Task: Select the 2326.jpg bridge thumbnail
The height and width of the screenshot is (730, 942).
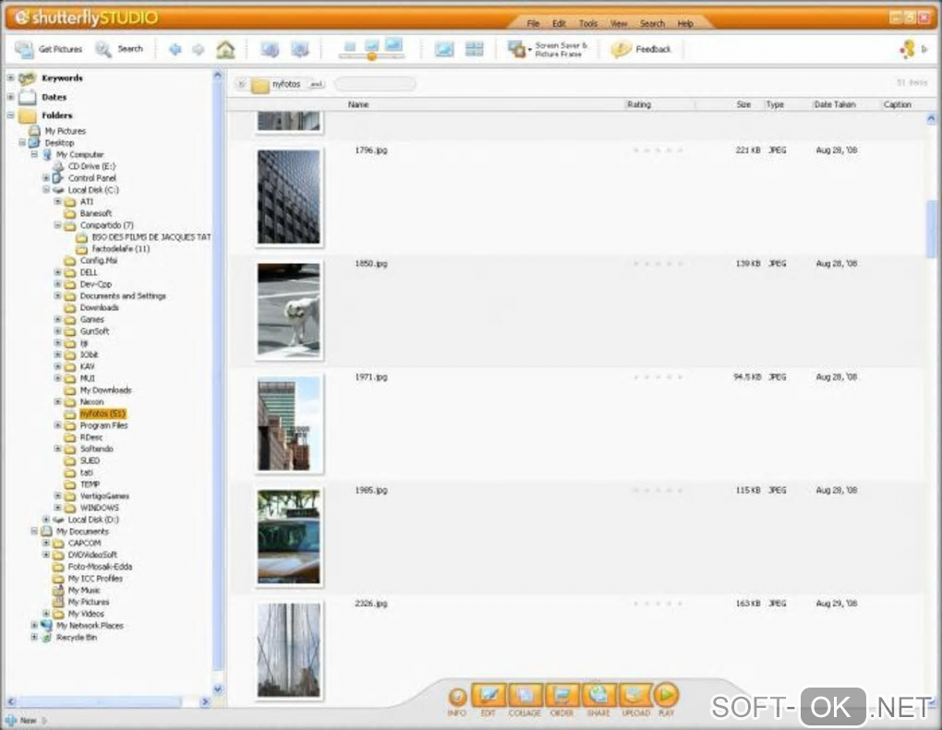Action: coord(289,650)
